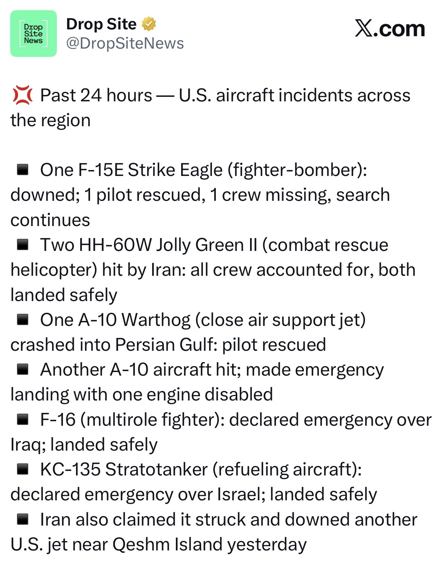The height and width of the screenshot is (567, 444).
Task: Click the red anger symbol emoji
Action: coord(23,95)
